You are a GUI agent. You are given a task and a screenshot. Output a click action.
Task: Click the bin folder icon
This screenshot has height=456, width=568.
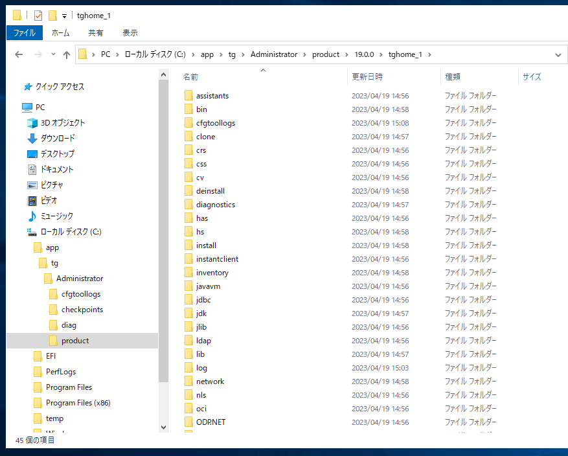(188, 109)
